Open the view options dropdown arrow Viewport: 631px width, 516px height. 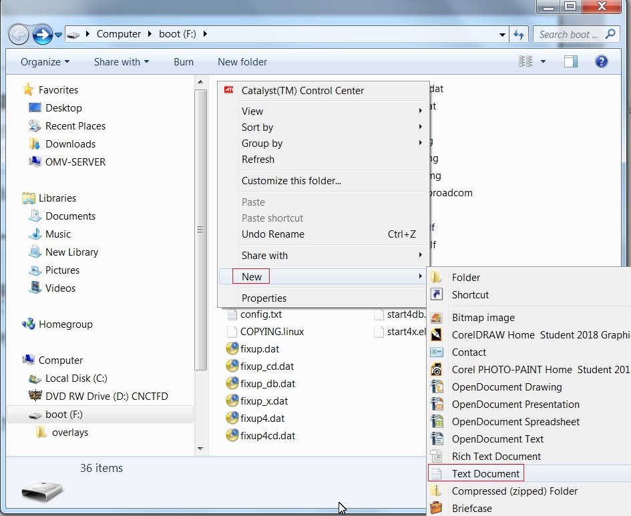coord(543,61)
